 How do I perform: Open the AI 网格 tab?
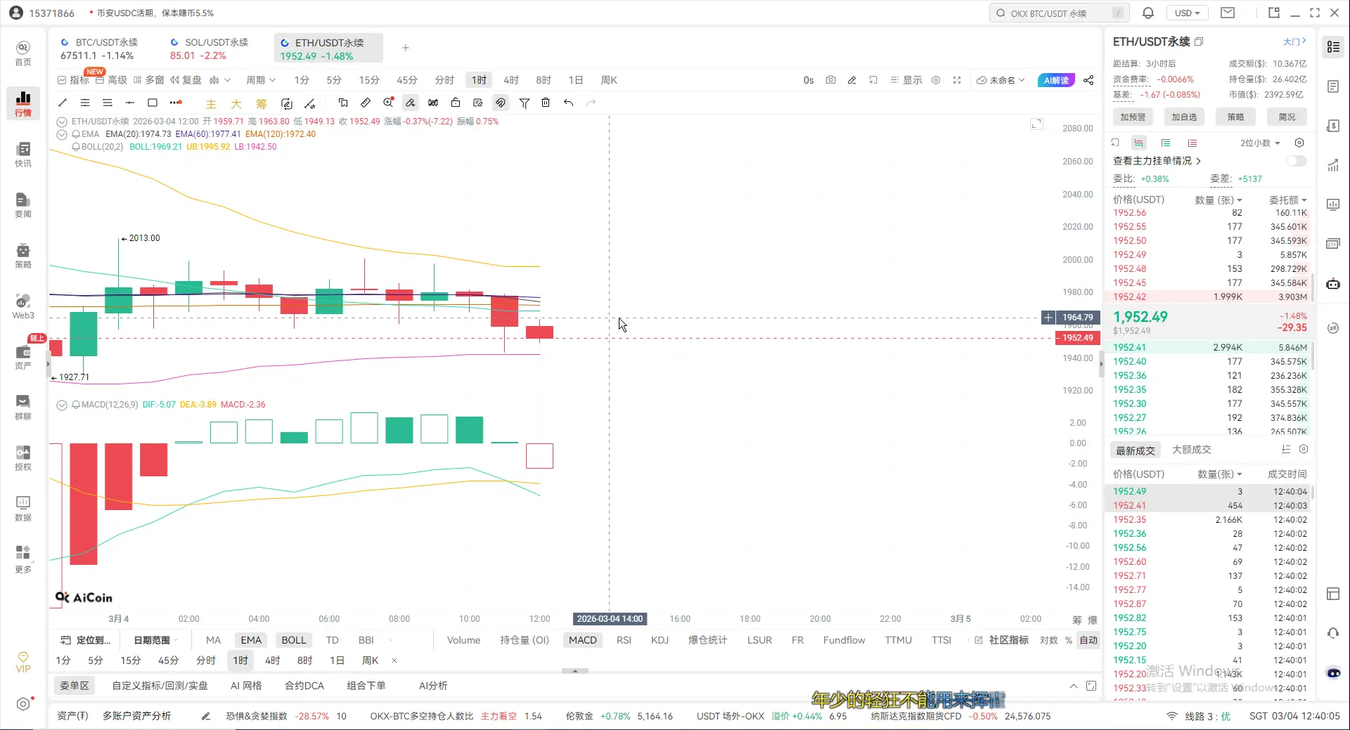point(246,686)
